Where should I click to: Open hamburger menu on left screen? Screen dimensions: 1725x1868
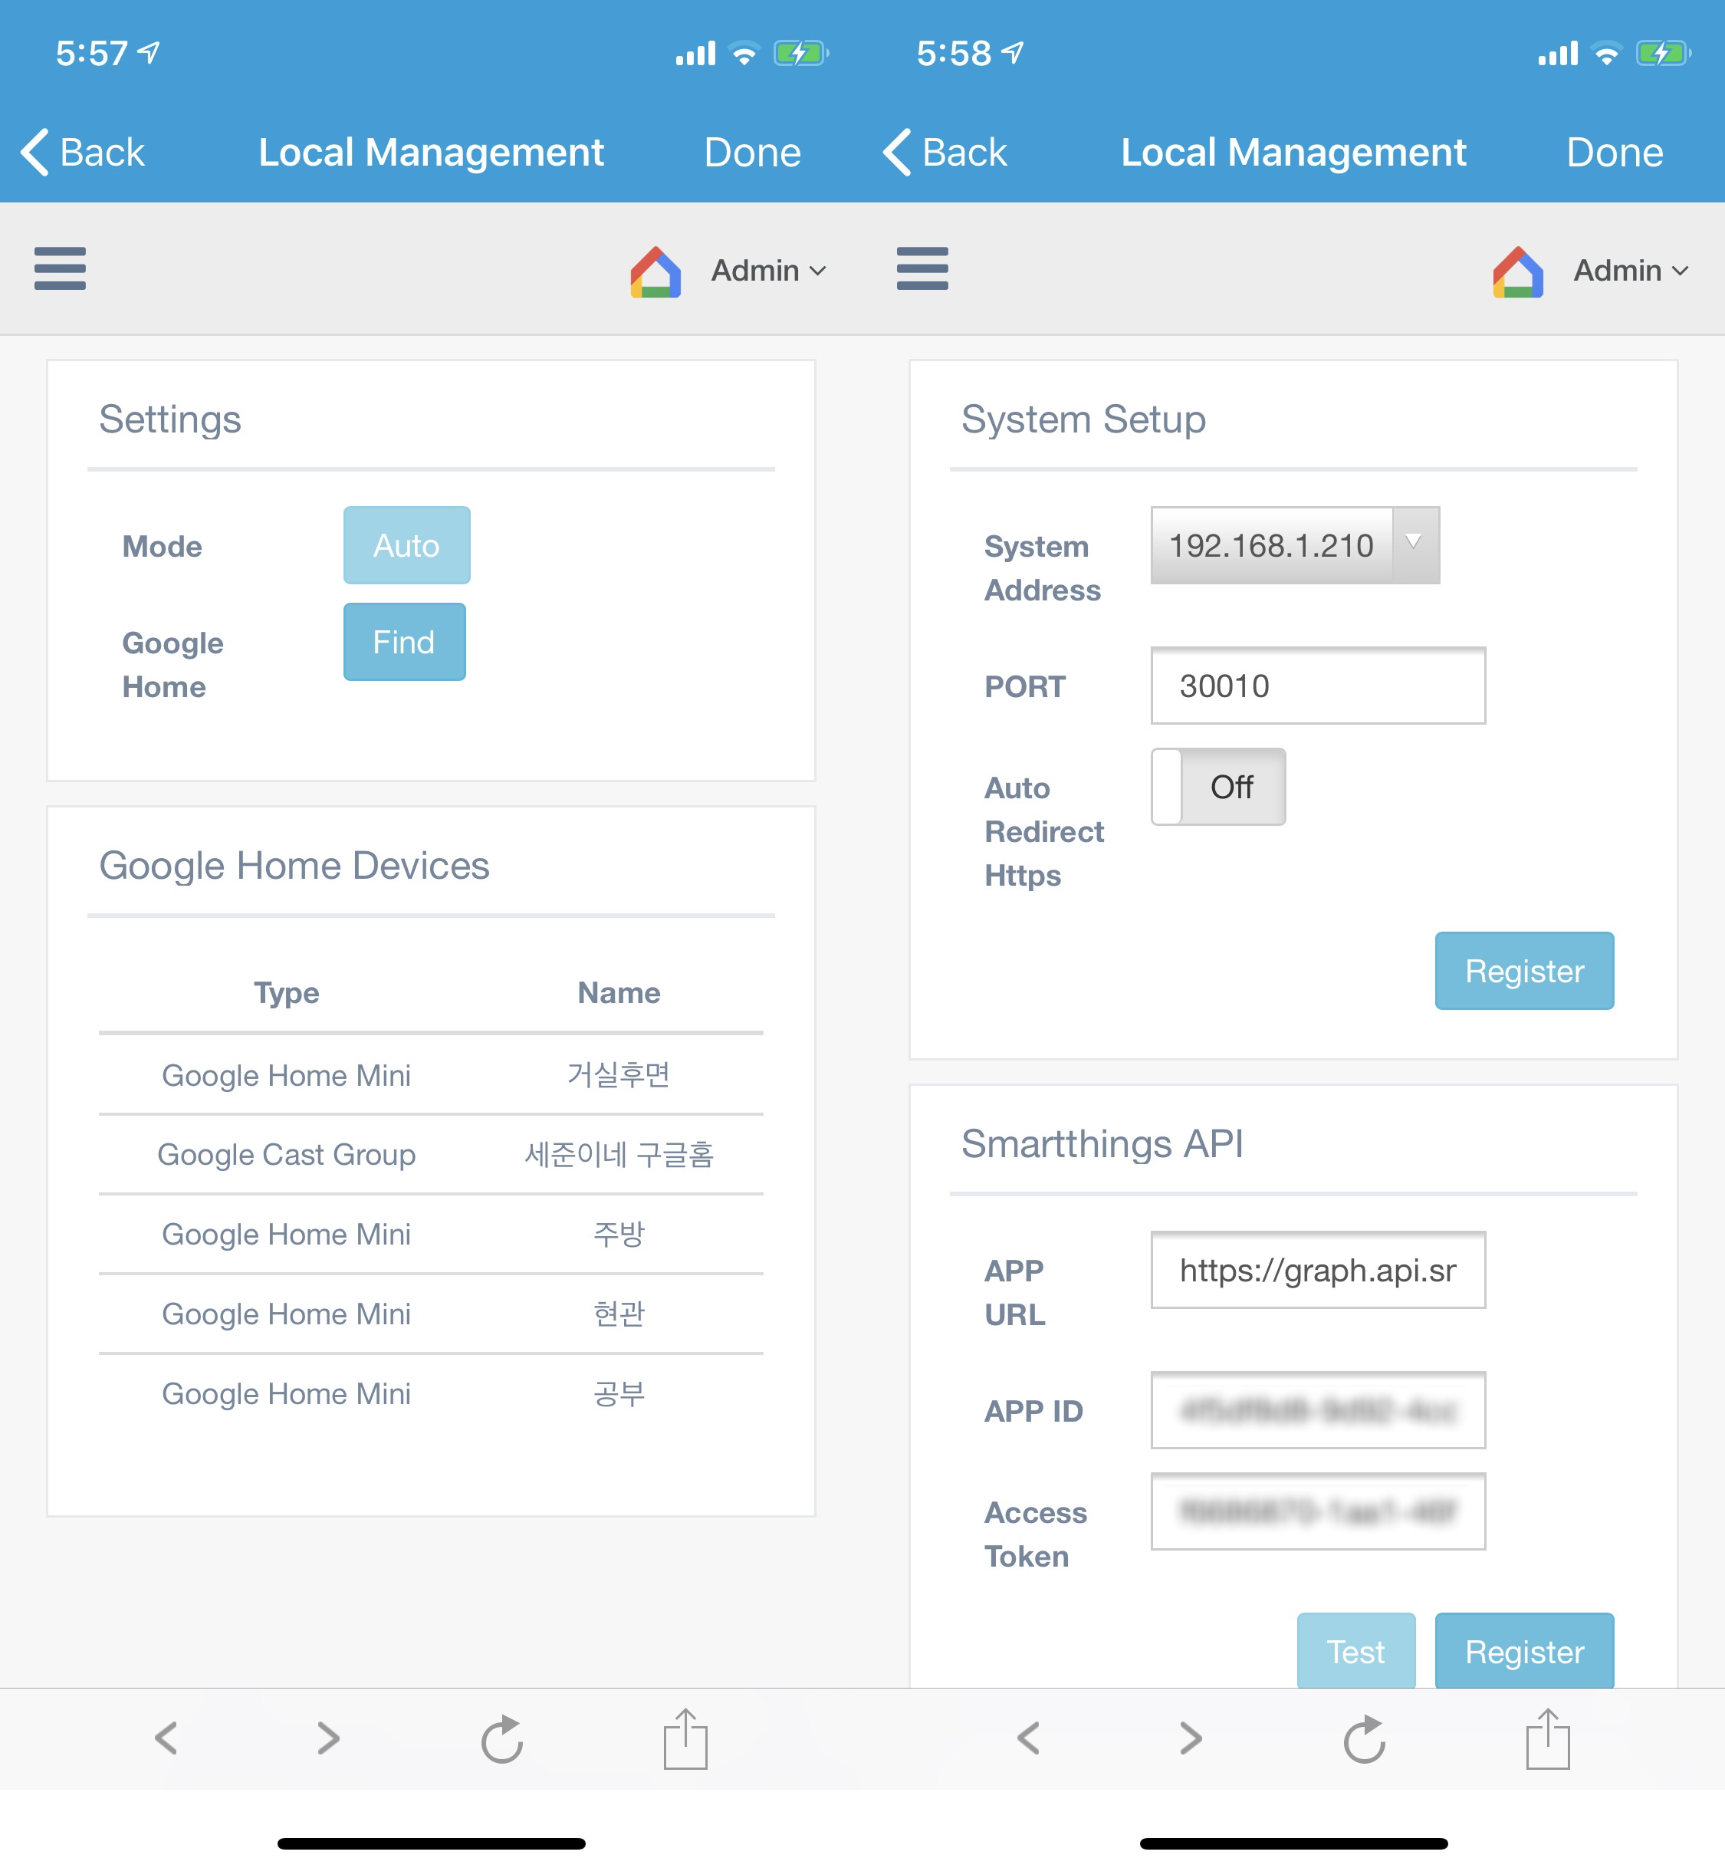(x=60, y=269)
